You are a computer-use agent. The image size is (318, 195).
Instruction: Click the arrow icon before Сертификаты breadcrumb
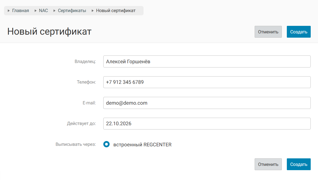55,11
